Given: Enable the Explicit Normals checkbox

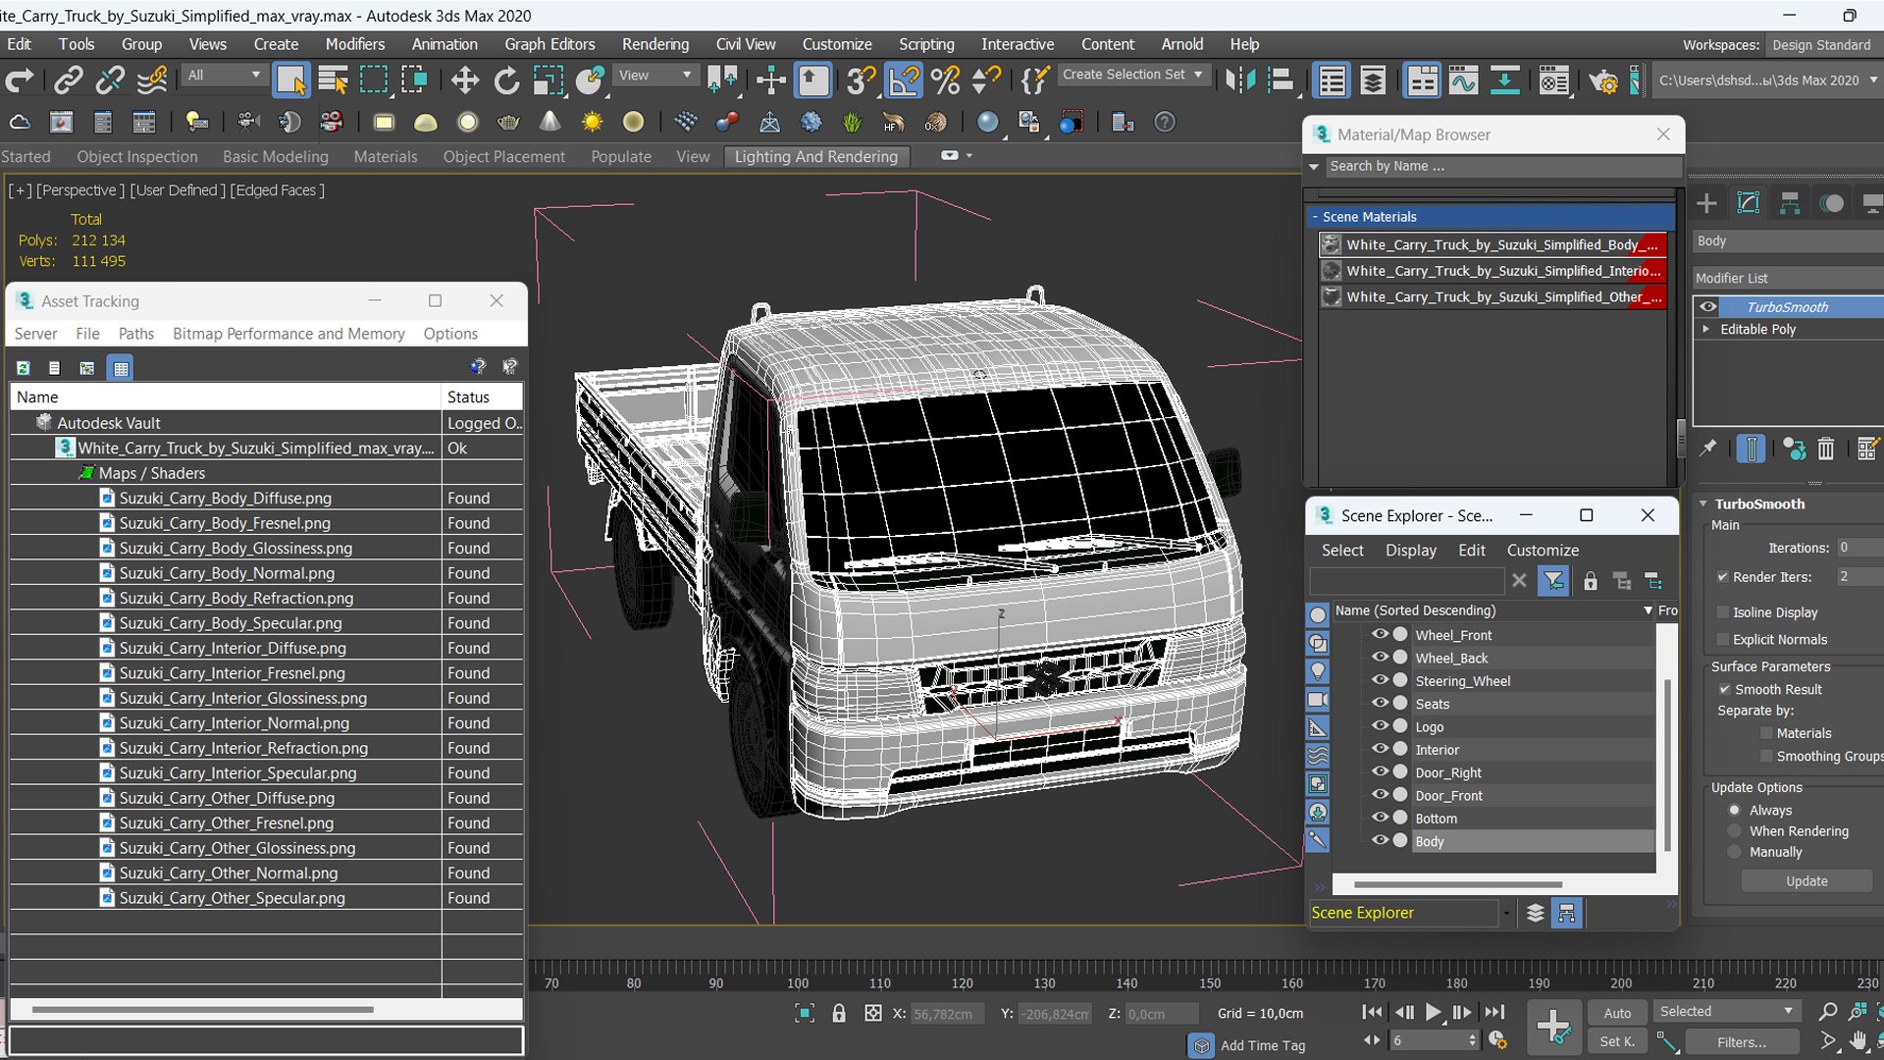Looking at the screenshot, I should [1722, 639].
